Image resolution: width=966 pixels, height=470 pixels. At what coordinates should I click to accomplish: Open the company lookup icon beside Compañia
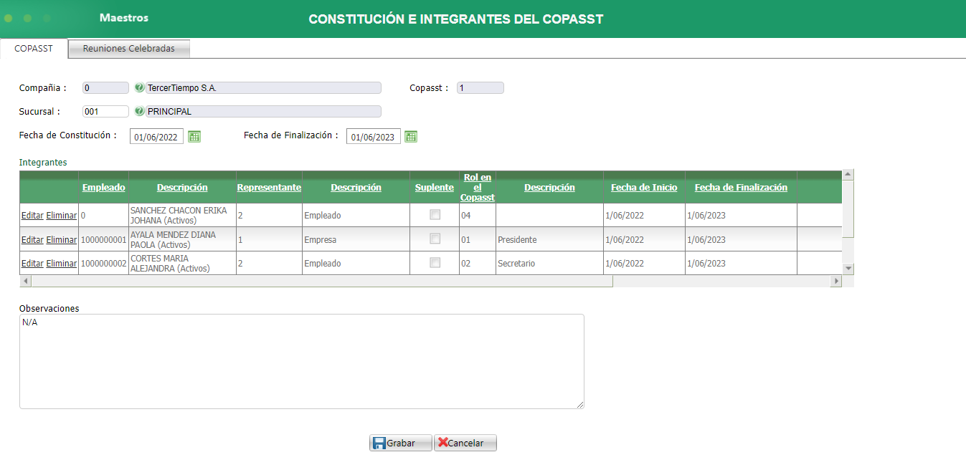pyautogui.click(x=139, y=87)
